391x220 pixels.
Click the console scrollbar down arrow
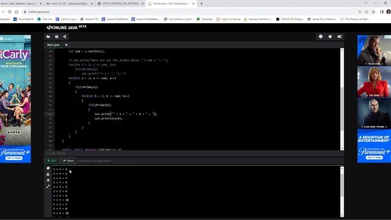tap(342, 215)
